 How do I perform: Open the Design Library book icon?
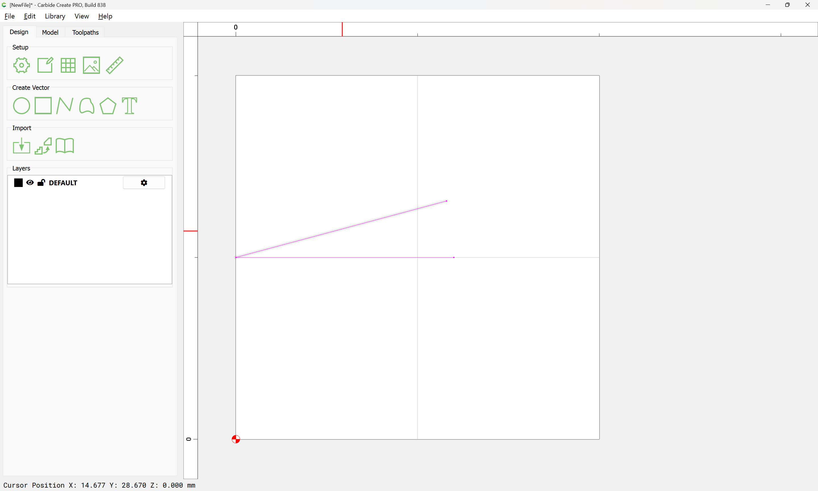pos(65,146)
